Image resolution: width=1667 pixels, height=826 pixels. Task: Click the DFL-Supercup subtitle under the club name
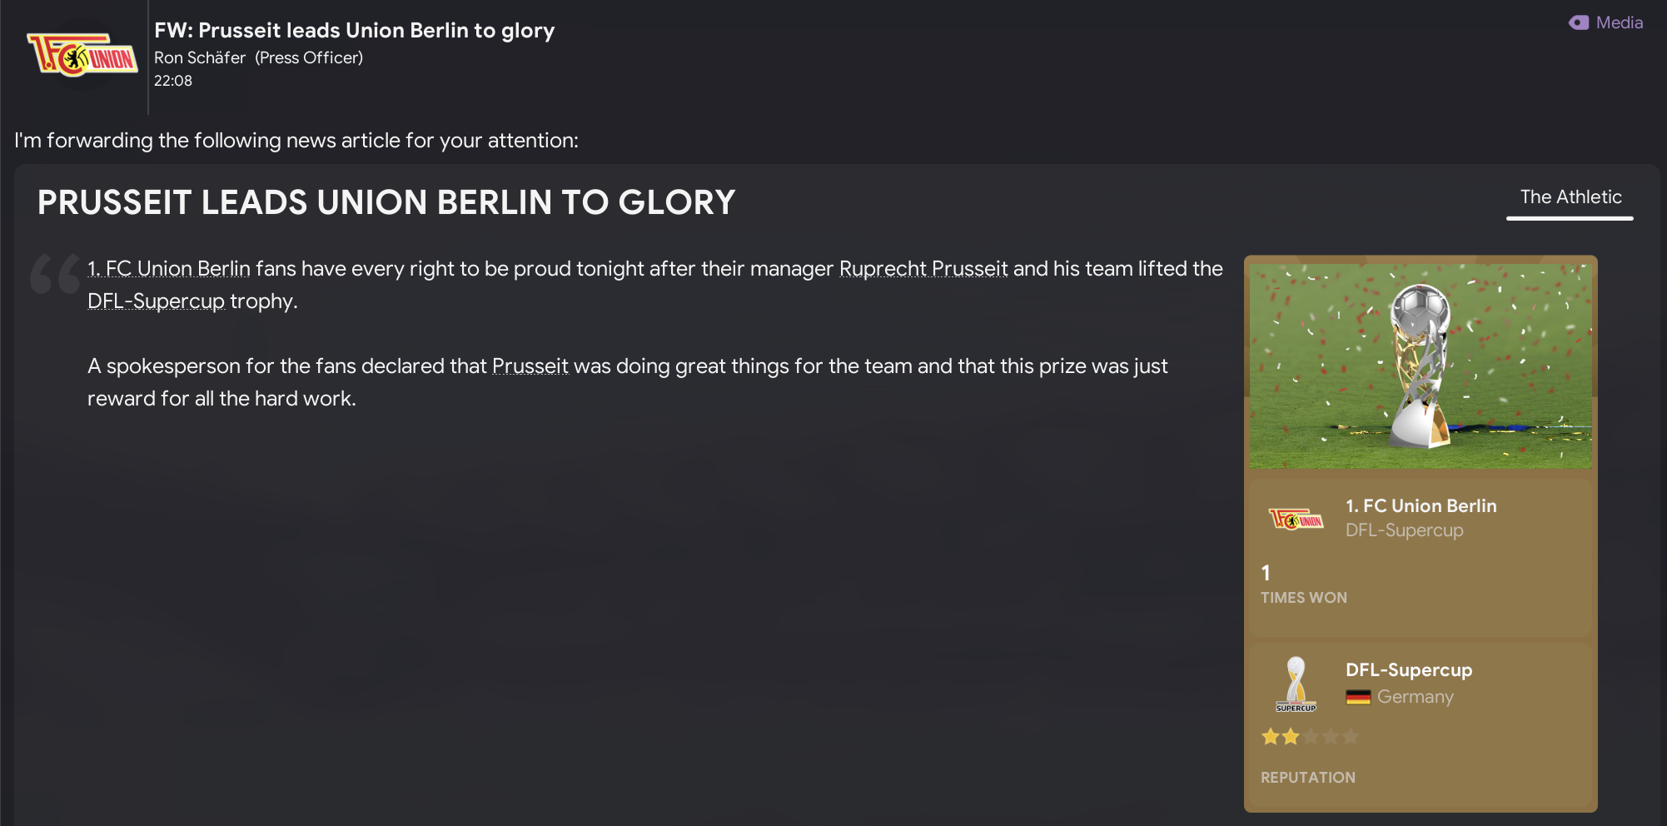point(1404,530)
